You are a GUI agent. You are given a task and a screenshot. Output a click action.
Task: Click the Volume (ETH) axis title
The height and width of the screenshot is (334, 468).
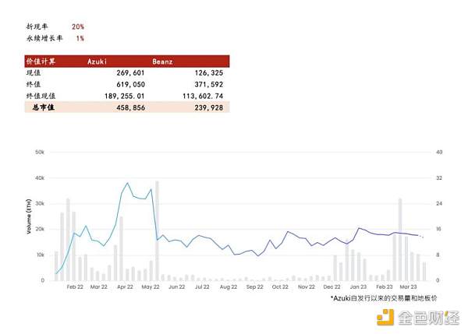coord(30,217)
